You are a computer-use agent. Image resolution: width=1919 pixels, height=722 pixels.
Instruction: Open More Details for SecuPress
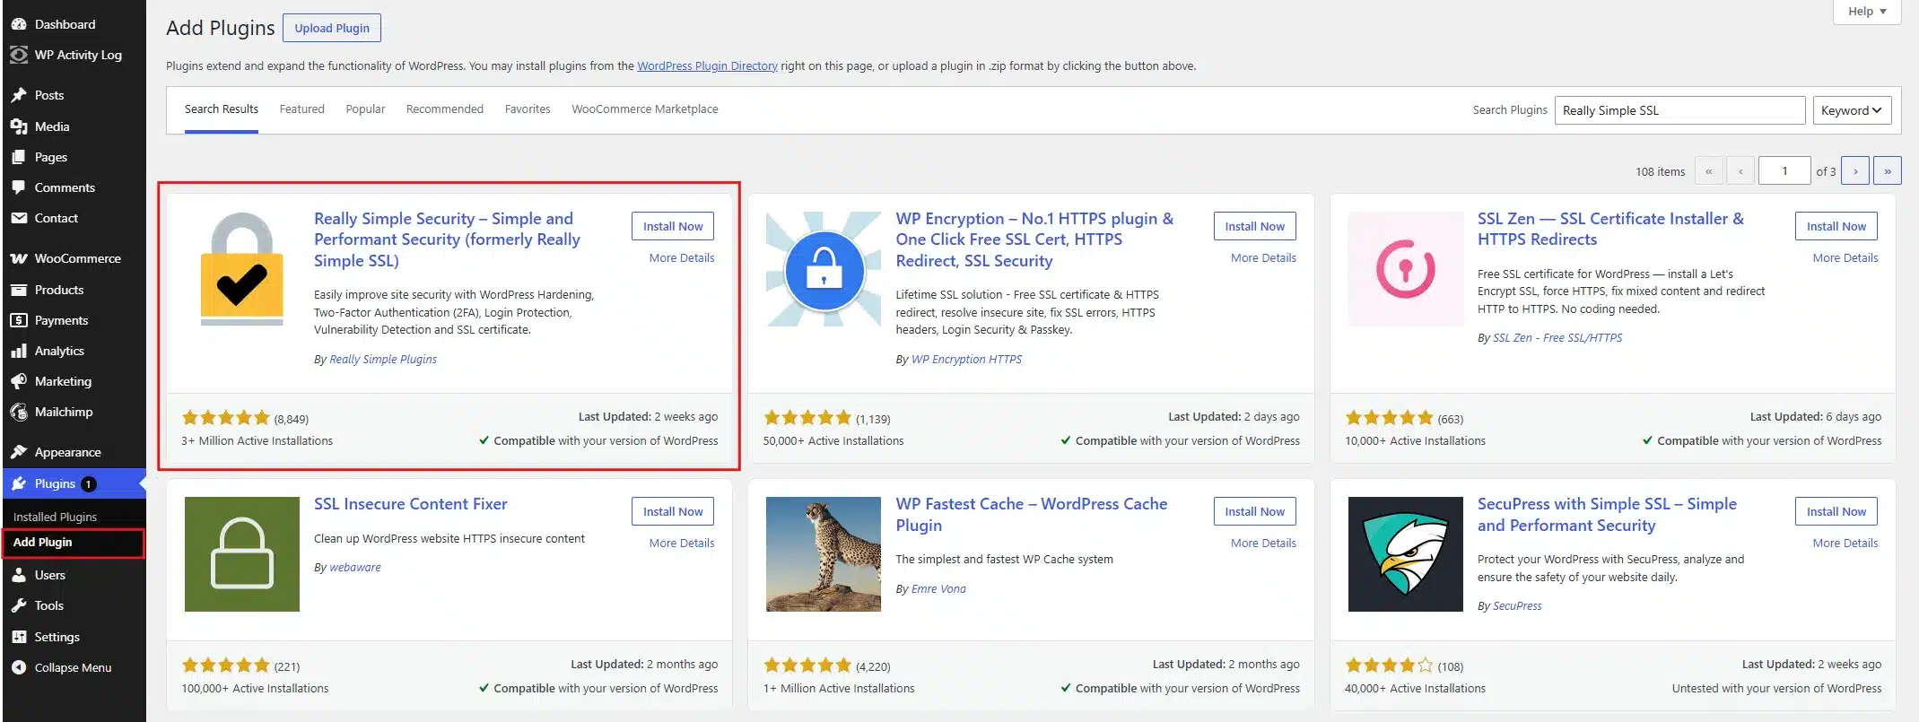(x=1845, y=544)
